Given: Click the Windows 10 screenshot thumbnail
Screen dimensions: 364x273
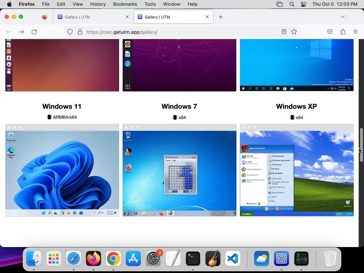Looking at the screenshot, I should point(297,65).
